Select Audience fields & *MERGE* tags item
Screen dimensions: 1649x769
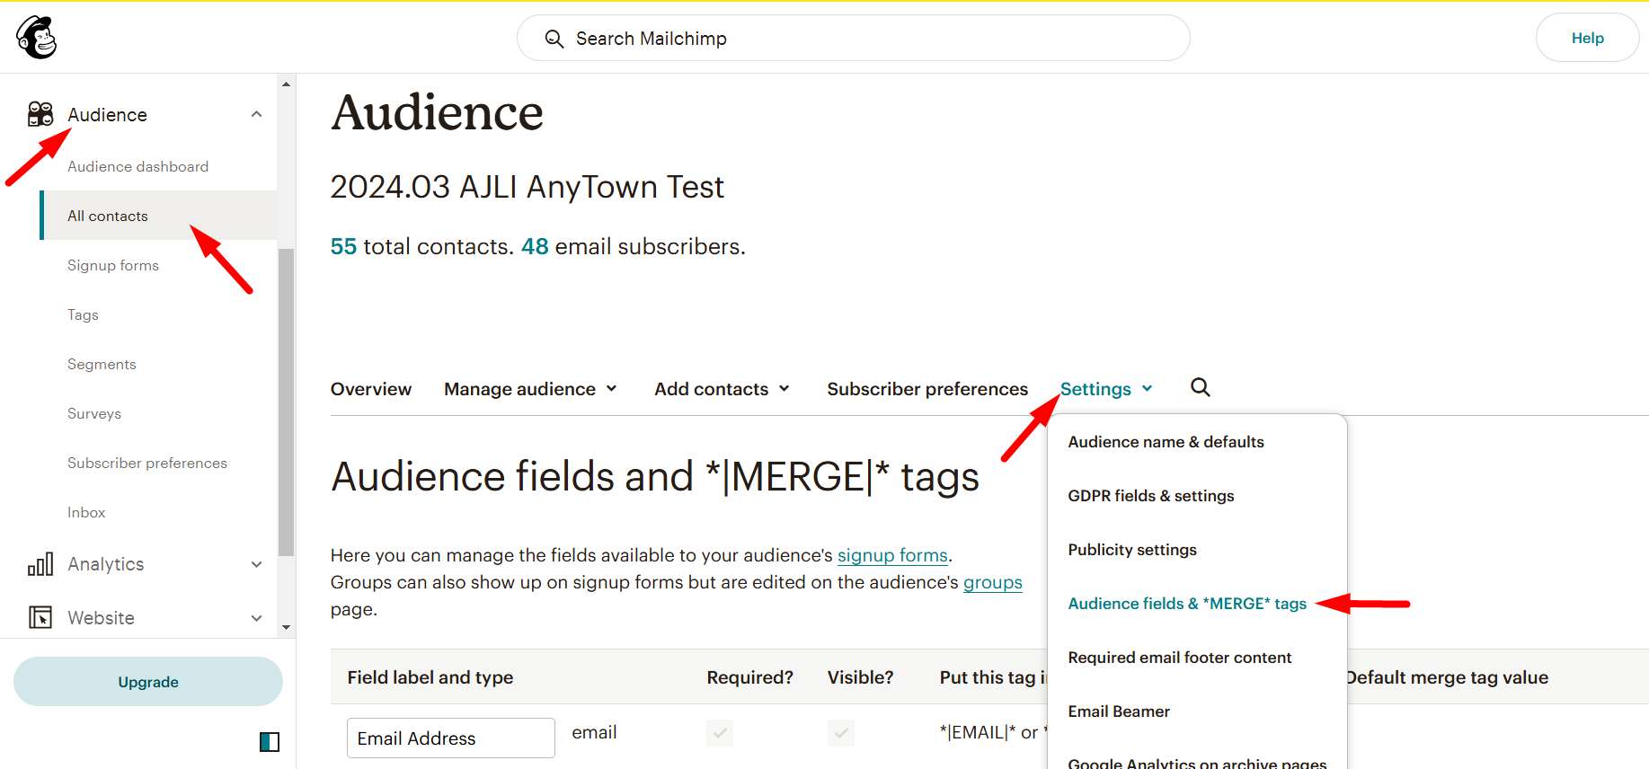point(1187,604)
